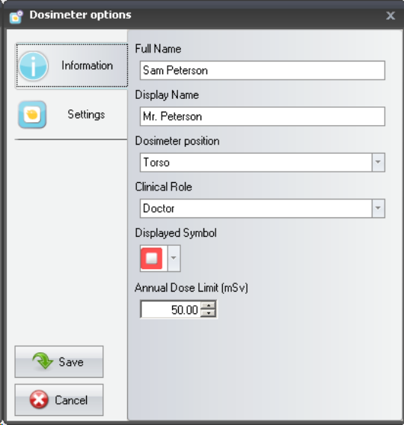Click the Cancel button label

click(x=71, y=400)
